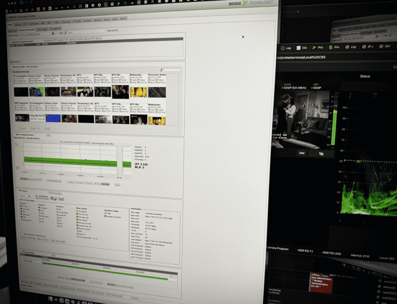Screen dimensions: 397x304
Task: Open the Cisc bookmark in right browser
Action: coord(302,48)
